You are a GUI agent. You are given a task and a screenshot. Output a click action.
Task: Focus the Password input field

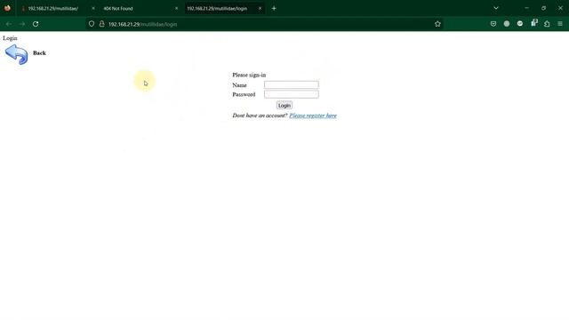point(292,94)
